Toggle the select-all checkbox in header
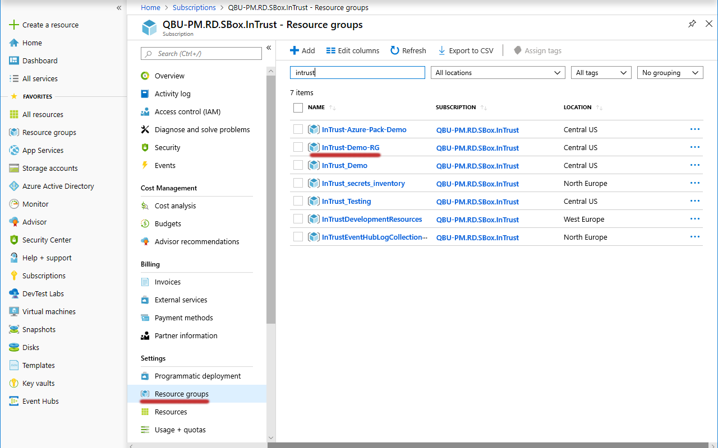This screenshot has width=718, height=448. pos(298,108)
